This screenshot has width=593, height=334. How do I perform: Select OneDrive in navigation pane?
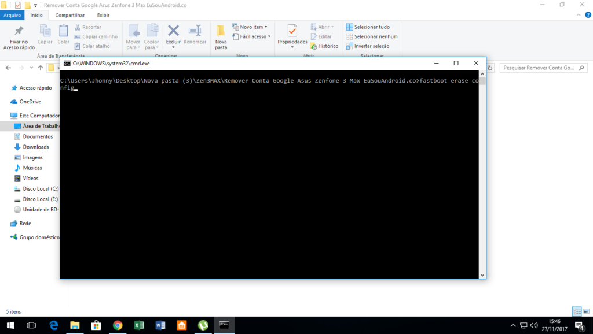(x=25, y=102)
